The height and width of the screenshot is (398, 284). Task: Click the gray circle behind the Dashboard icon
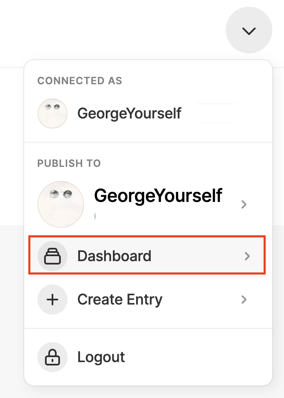(52, 256)
